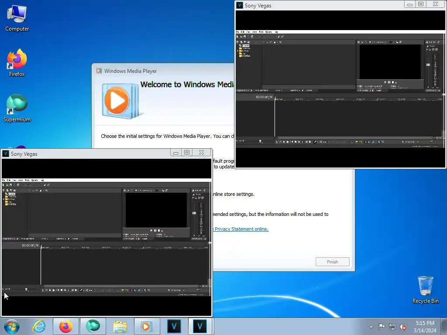The height and width of the screenshot is (335, 447).
Task: Select Envelope Edit tool in lower Sony Vegas
Action: click(x=87, y=290)
